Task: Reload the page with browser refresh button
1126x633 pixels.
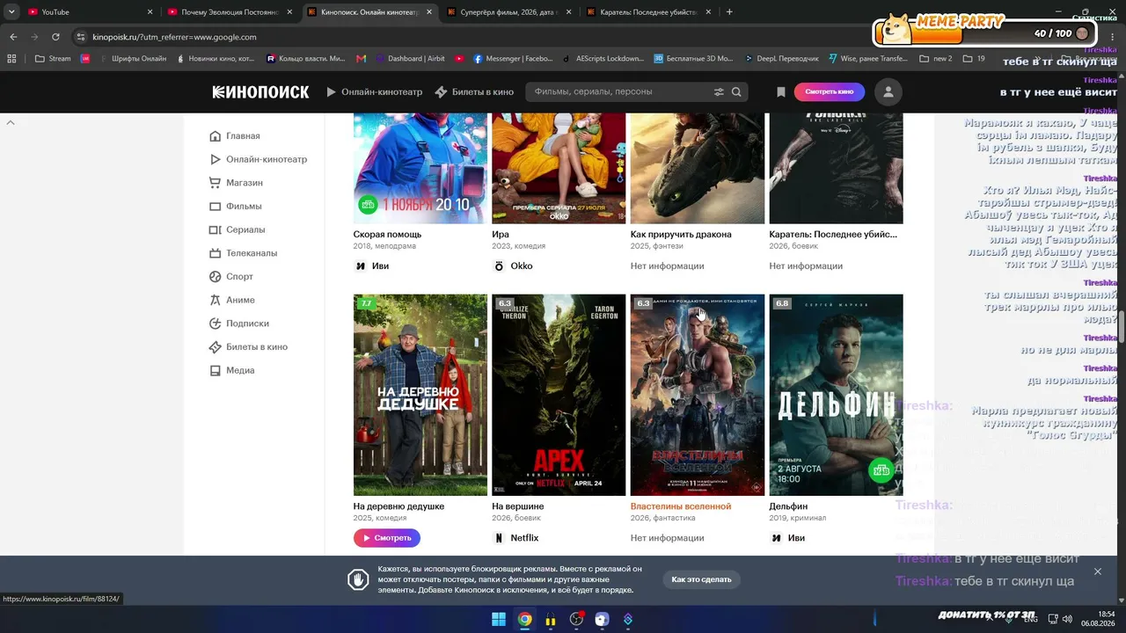Action: [55, 37]
